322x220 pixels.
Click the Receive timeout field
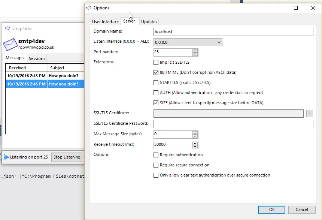[173, 145]
